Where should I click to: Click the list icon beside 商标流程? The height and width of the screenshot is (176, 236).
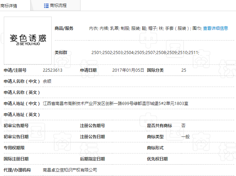coord(46,6)
